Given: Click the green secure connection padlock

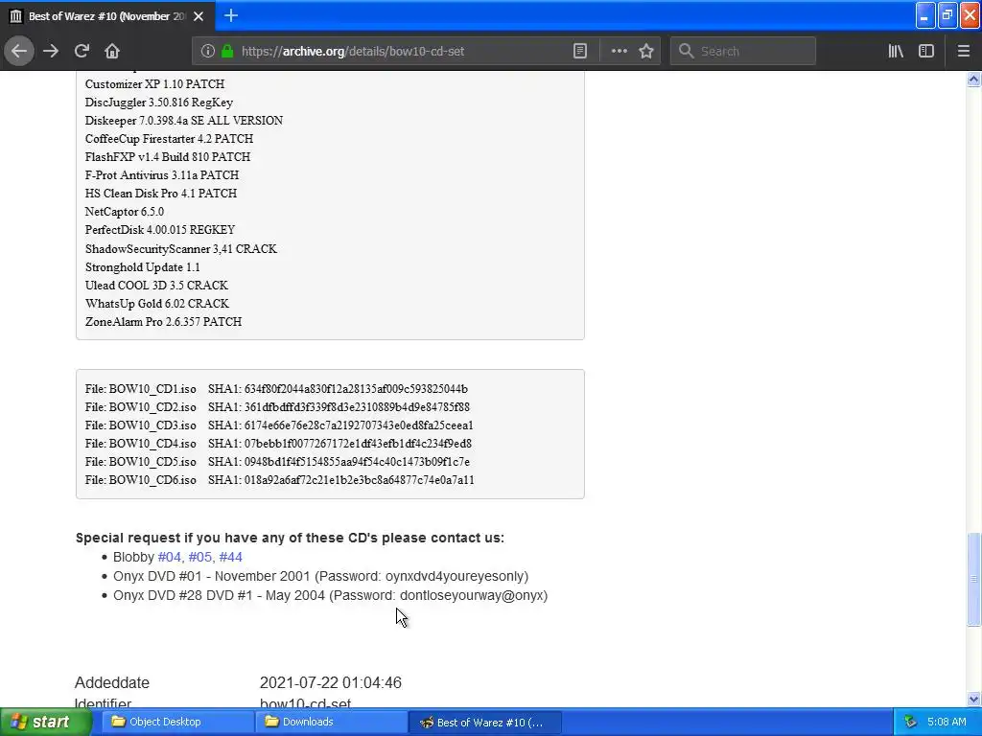Looking at the screenshot, I should pyautogui.click(x=227, y=52).
